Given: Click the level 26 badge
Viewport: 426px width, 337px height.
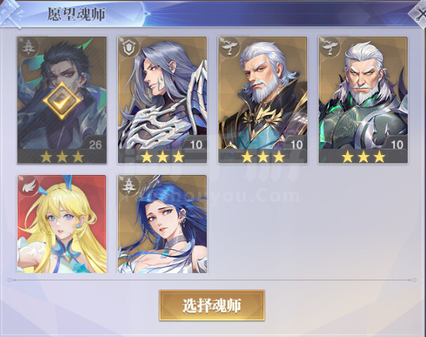Looking at the screenshot, I should 95,145.
